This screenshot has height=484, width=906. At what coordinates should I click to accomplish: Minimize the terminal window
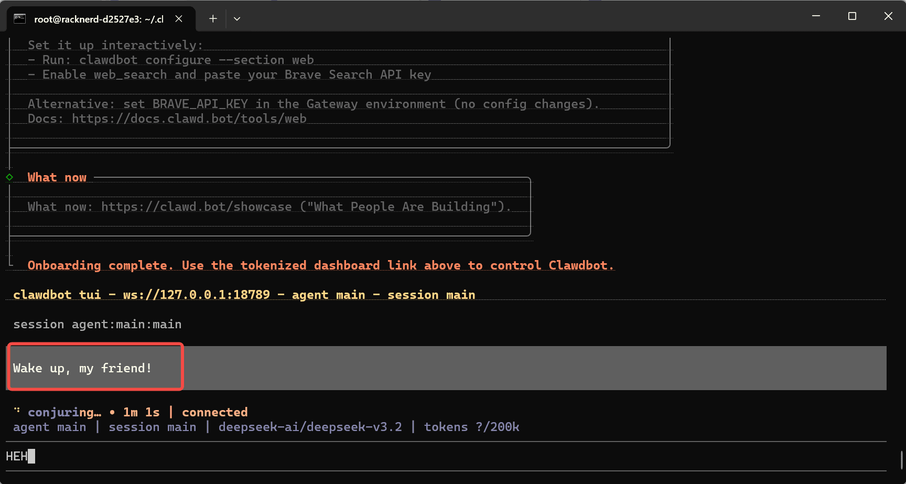[x=816, y=16]
